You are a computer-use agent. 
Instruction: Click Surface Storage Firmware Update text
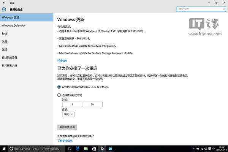point(95,53)
